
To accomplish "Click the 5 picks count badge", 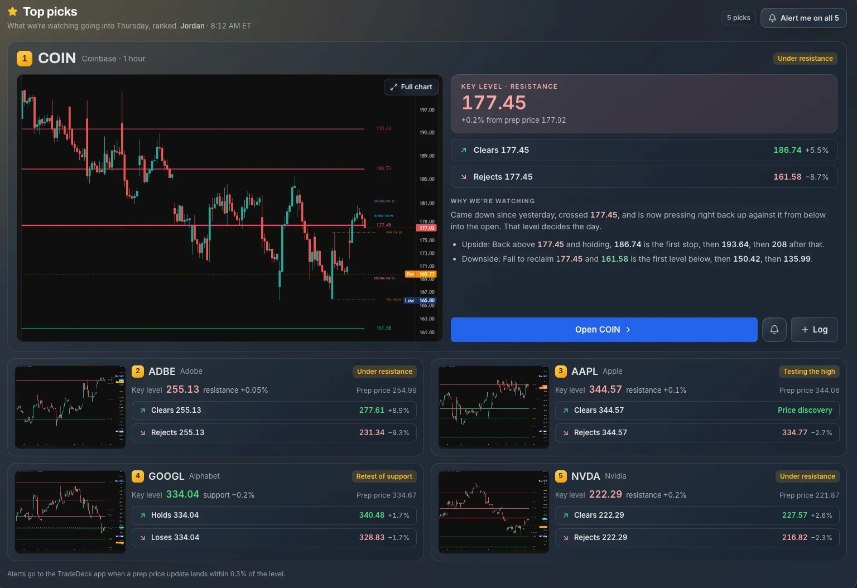I will 738,18.
